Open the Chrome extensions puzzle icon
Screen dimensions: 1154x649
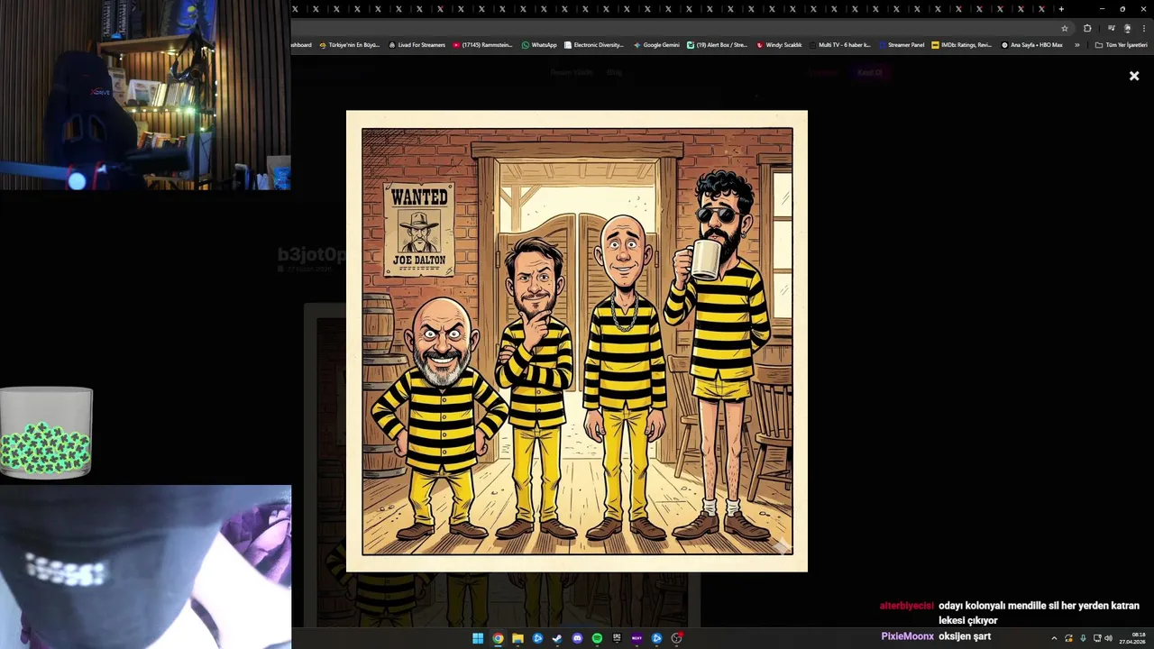(1087, 28)
